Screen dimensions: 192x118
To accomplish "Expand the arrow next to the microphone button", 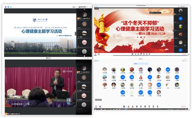I will click(x=98, y=106).
